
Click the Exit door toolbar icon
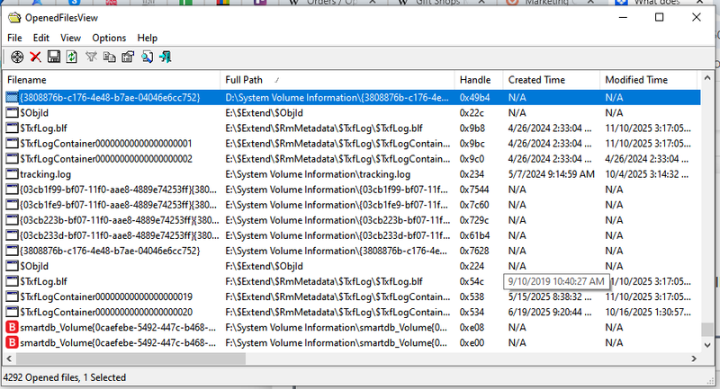tap(165, 57)
